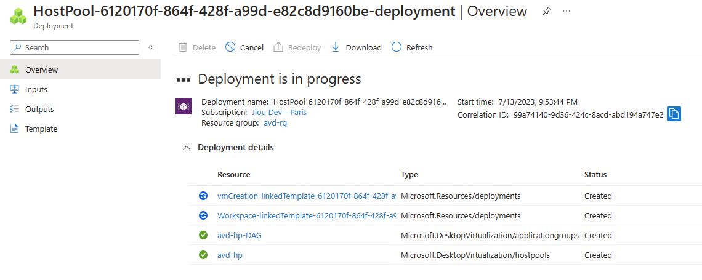The image size is (702, 280).
Task: Open the Workspace-linkedTemplate resource link
Action: 307,215
